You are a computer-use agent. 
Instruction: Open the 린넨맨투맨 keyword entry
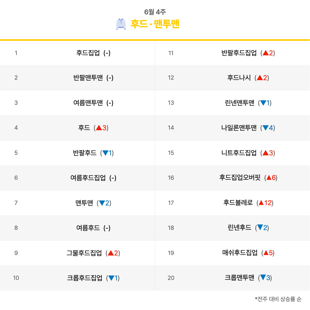(240, 103)
